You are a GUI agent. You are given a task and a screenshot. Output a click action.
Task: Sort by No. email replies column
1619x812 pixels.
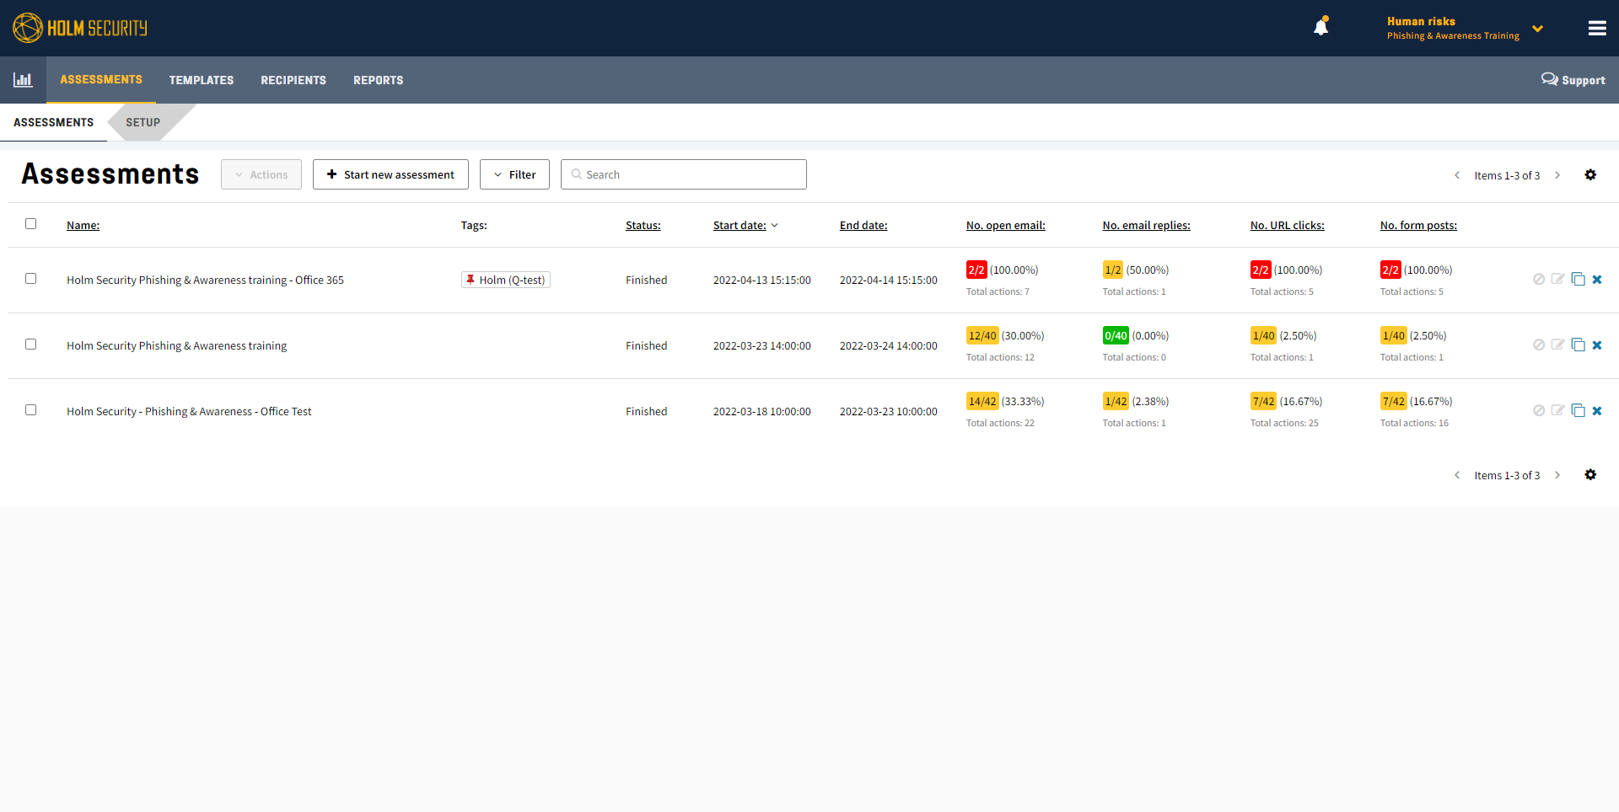click(x=1147, y=225)
